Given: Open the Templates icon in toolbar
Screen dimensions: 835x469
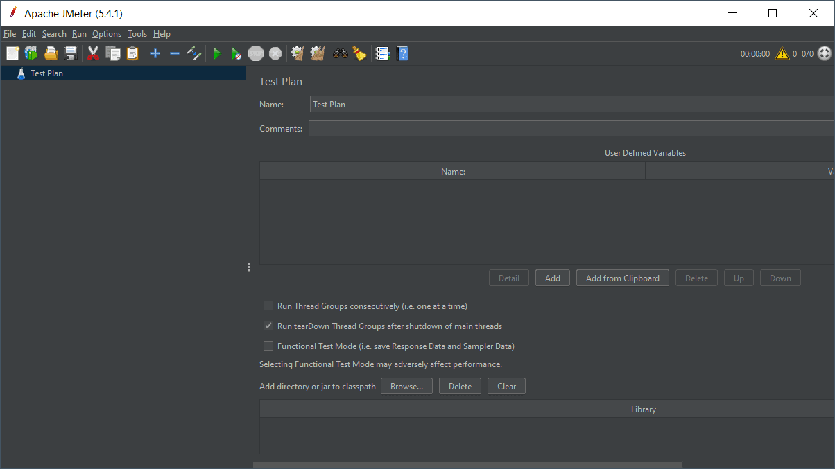Looking at the screenshot, I should (x=31, y=53).
